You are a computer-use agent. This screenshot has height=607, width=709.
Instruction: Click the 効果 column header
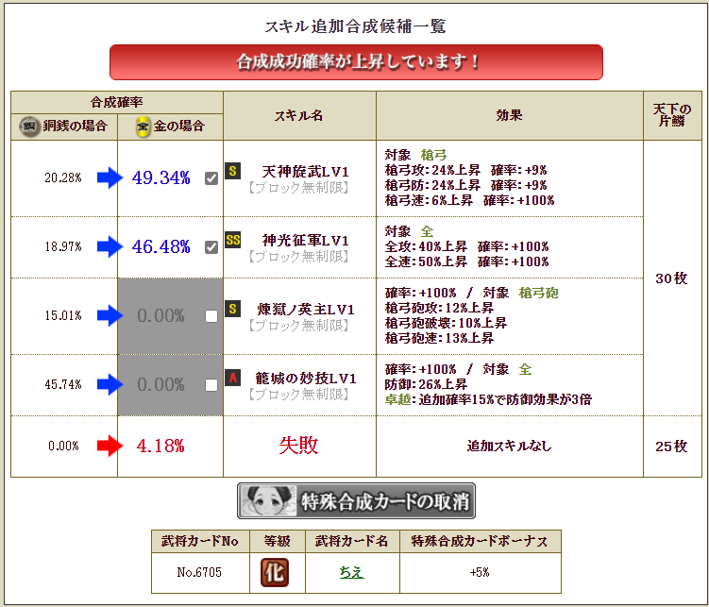click(x=509, y=115)
